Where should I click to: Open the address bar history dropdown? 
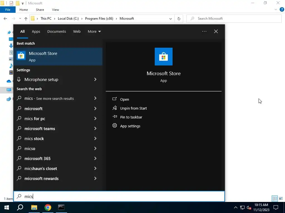point(171,19)
